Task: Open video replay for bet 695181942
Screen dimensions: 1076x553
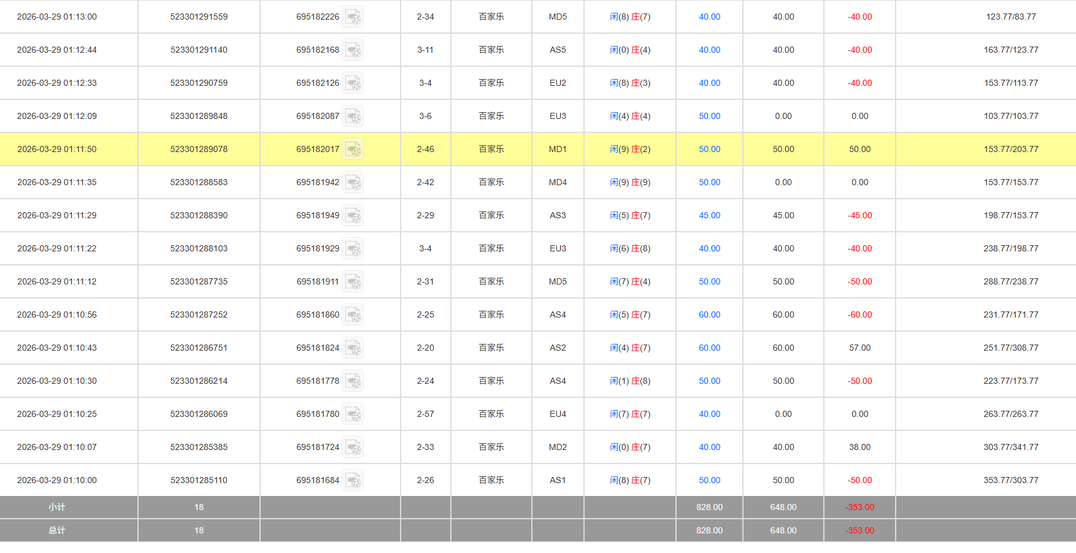Action: click(353, 182)
